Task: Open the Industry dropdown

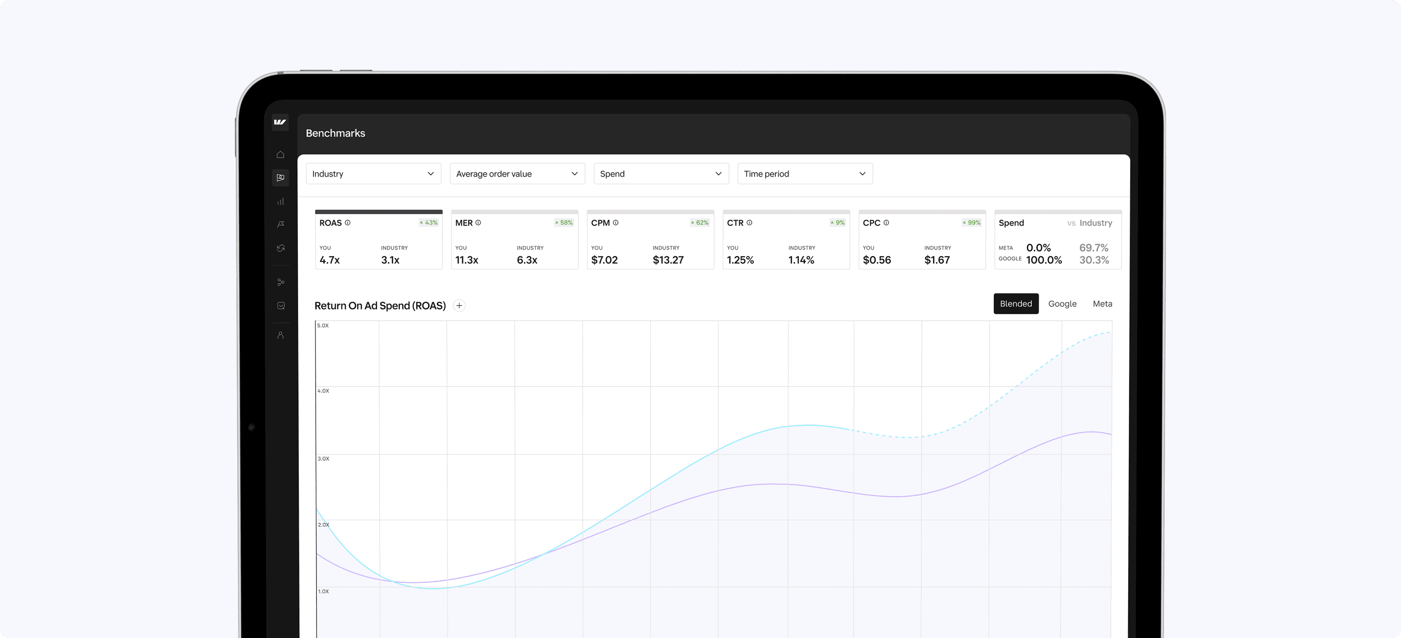Action: click(x=373, y=174)
